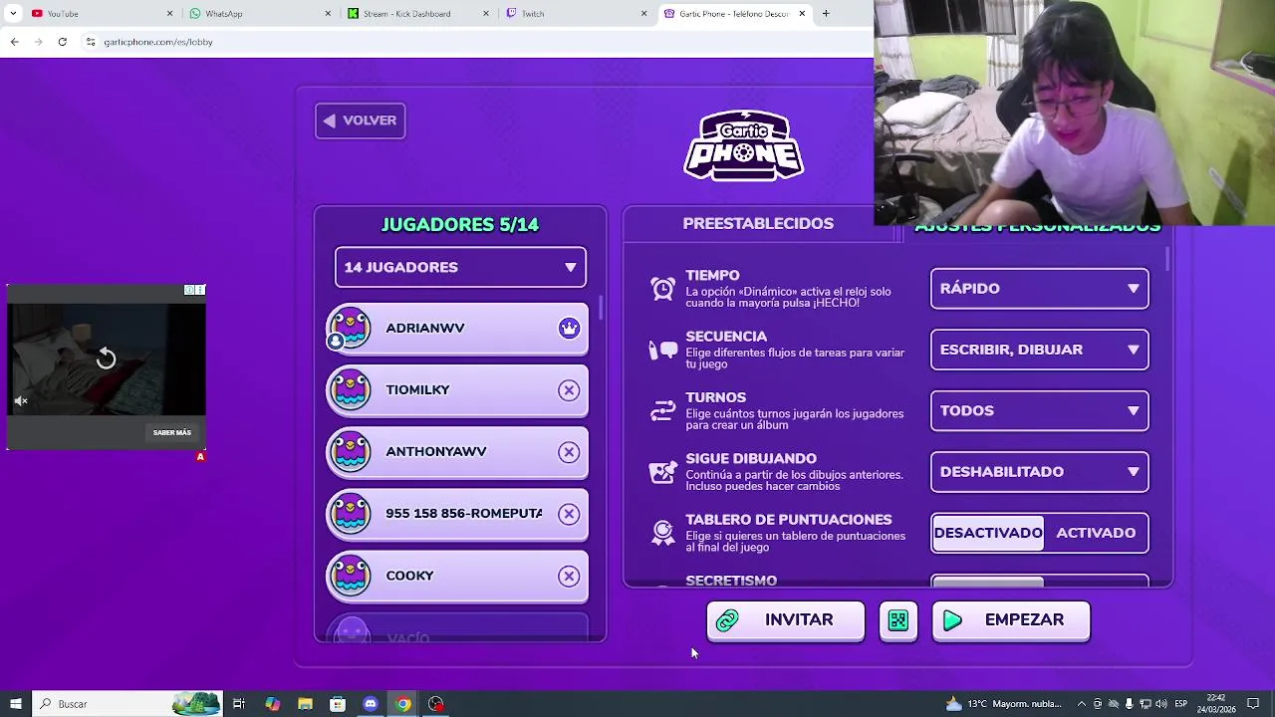Click the garticphone.com address bar
The height and width of the screenshot is (717, 1275).
coord(478,42)
